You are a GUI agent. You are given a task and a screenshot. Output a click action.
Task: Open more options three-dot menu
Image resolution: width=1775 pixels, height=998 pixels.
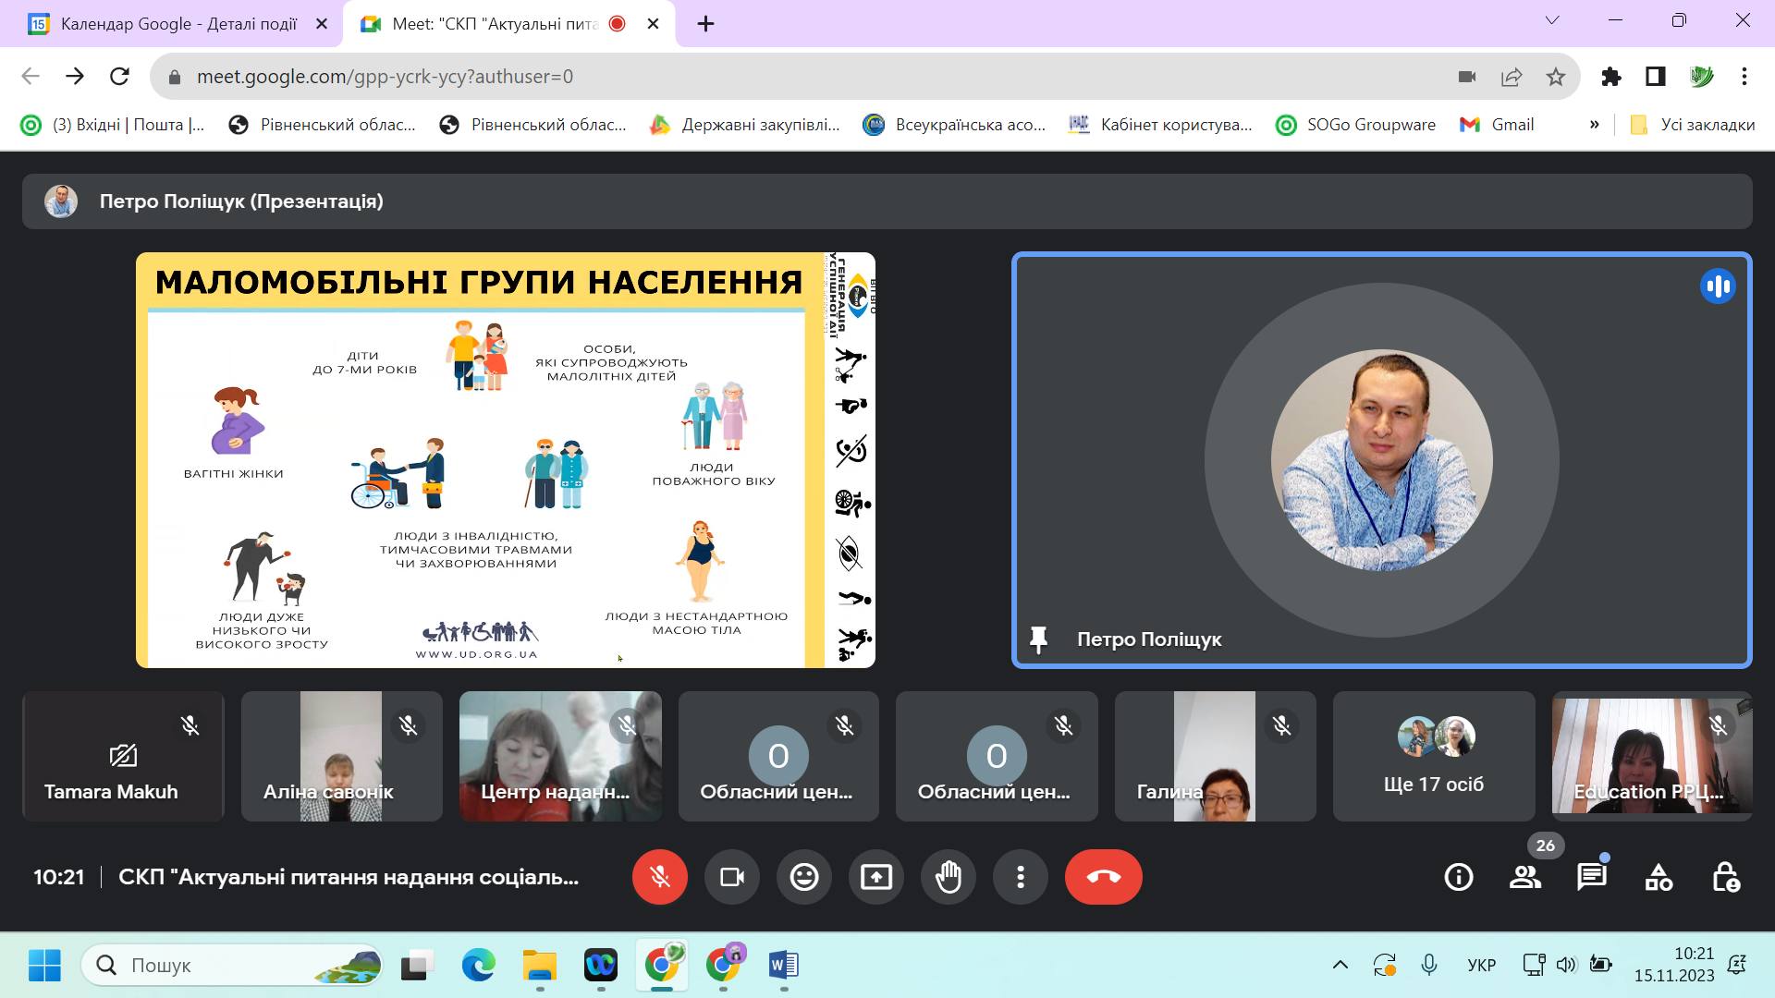[x=1020, y=877]
